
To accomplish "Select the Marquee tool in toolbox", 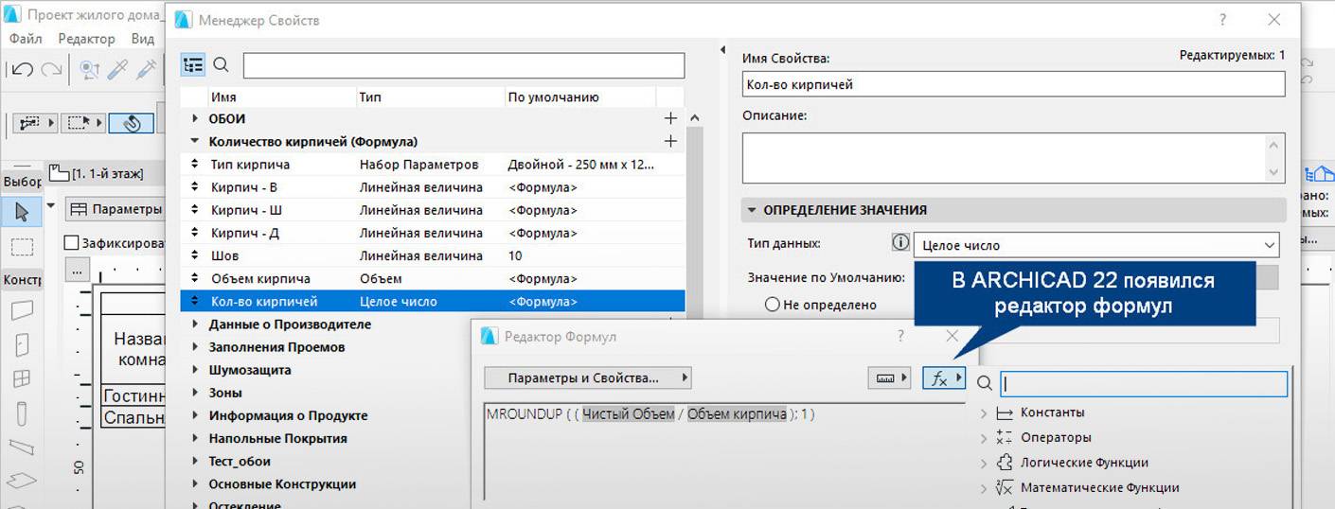I will coord(21,247).
